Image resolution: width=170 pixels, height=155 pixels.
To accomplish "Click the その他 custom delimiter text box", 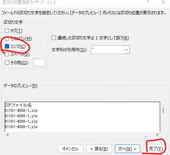I will 39,62.
